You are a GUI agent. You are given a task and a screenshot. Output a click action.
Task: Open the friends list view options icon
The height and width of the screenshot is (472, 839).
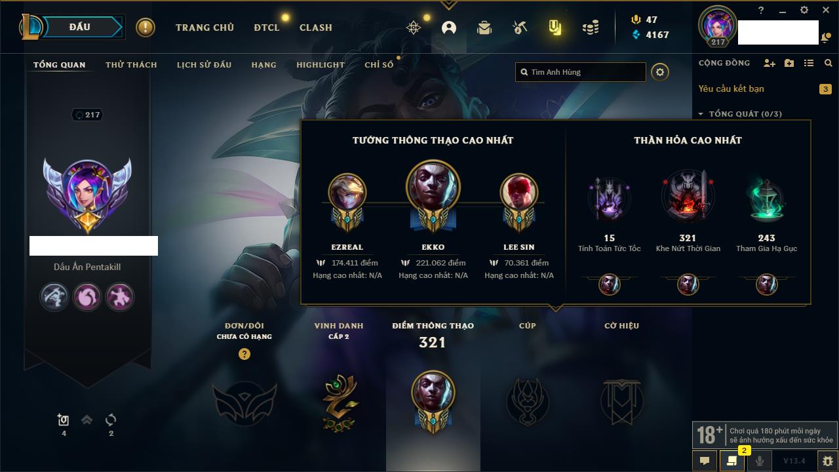[x=809, y=63]
